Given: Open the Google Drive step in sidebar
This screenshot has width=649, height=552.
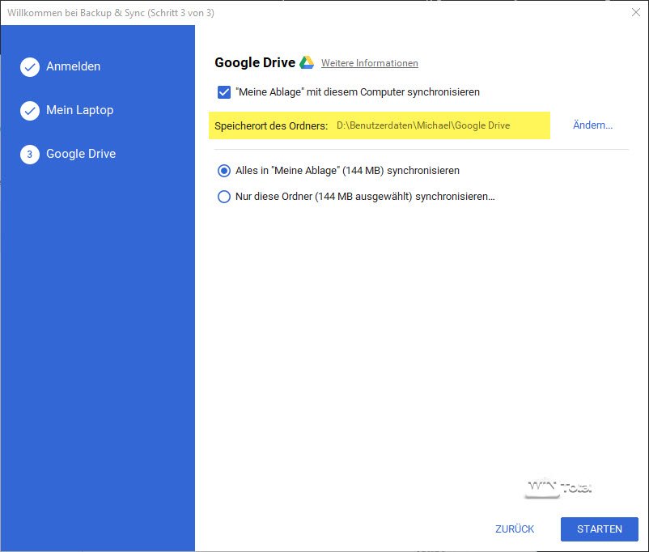Looking at the screenshot, I should pyautogui.click(x=81, y=154).
